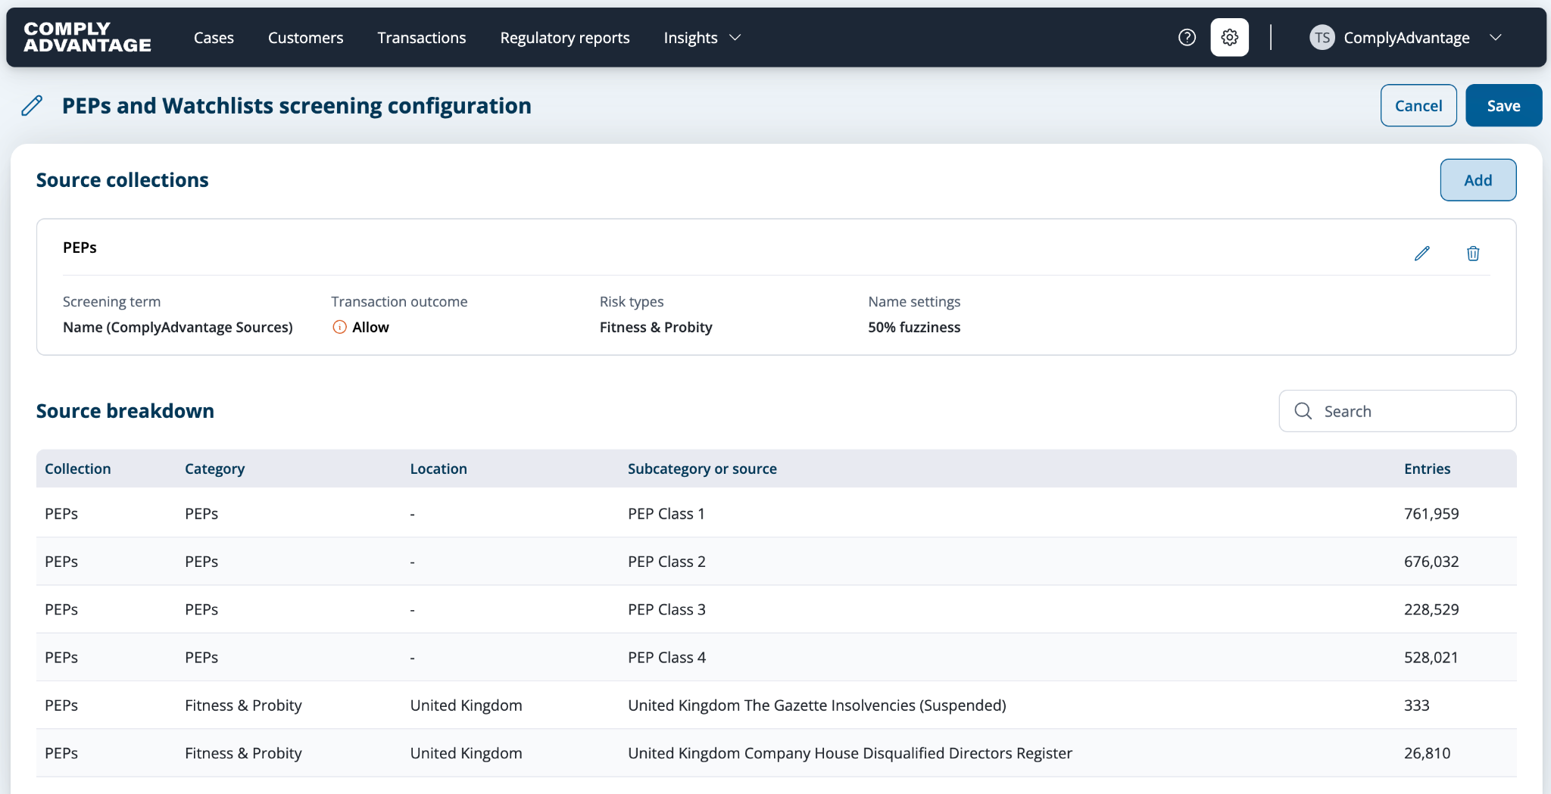Click the search magnifier icon
The height and width of the screenshot is (794, 1551).
pyautogui.click(x=1303, y=411)
